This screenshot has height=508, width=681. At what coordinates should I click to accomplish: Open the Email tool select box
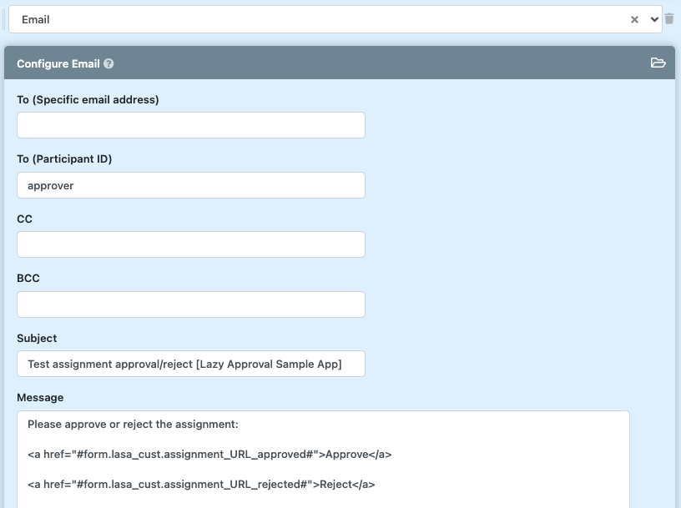tap(317, 19)
